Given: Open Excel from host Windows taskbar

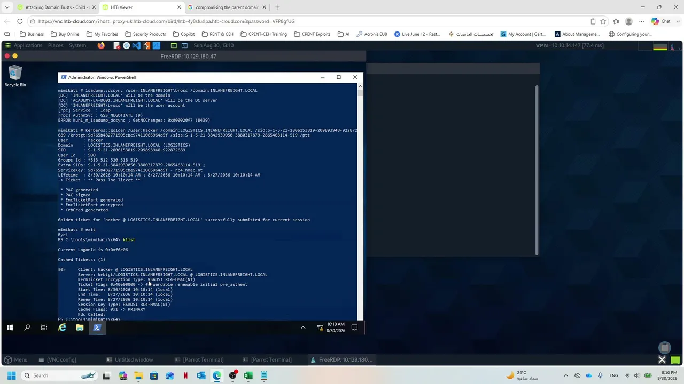Looking at the screenshot, I should [x=248, y=375].
